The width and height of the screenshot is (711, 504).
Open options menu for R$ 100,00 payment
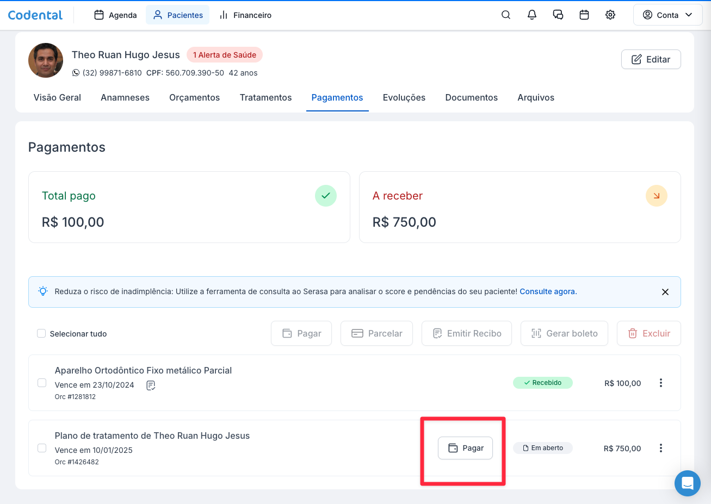[x=661, y=383]
